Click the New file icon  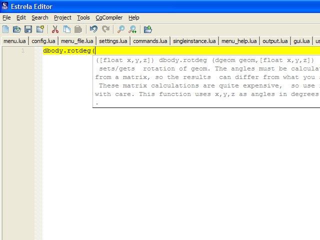click(5, 29)
